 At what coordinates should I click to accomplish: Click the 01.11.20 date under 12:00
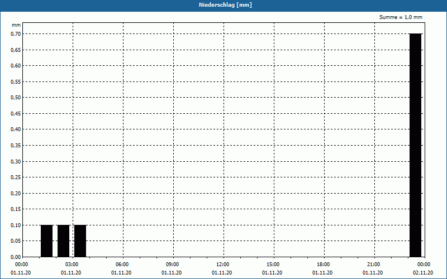coord(222,273)
